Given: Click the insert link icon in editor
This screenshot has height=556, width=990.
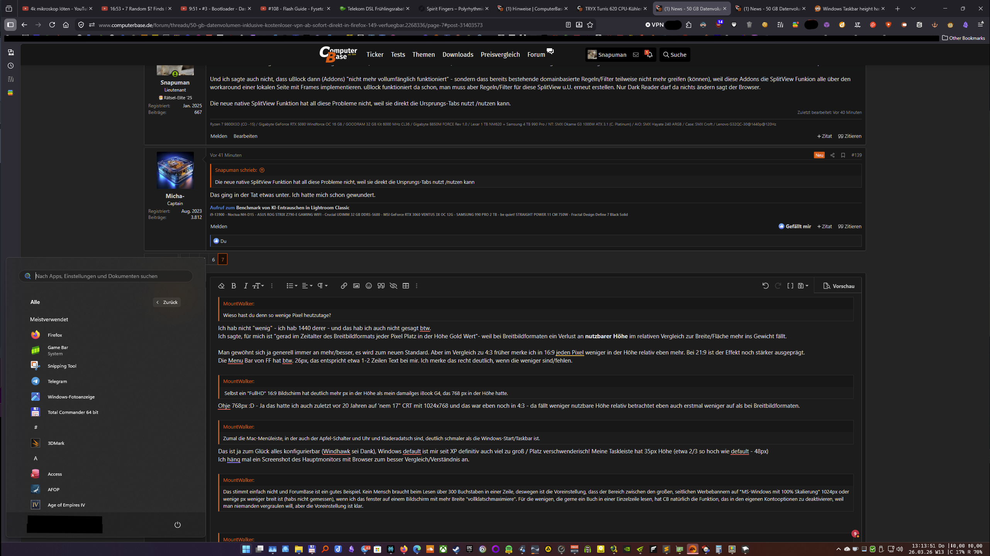Looking at the screenshot, I should (344, 286).
